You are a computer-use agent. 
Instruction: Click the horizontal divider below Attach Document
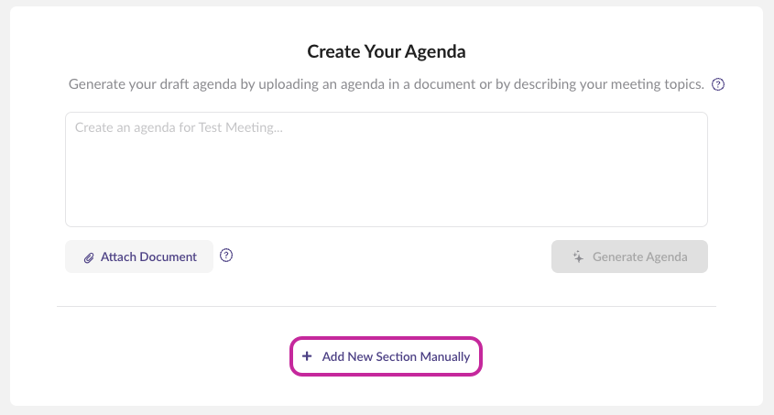[387, 306]
